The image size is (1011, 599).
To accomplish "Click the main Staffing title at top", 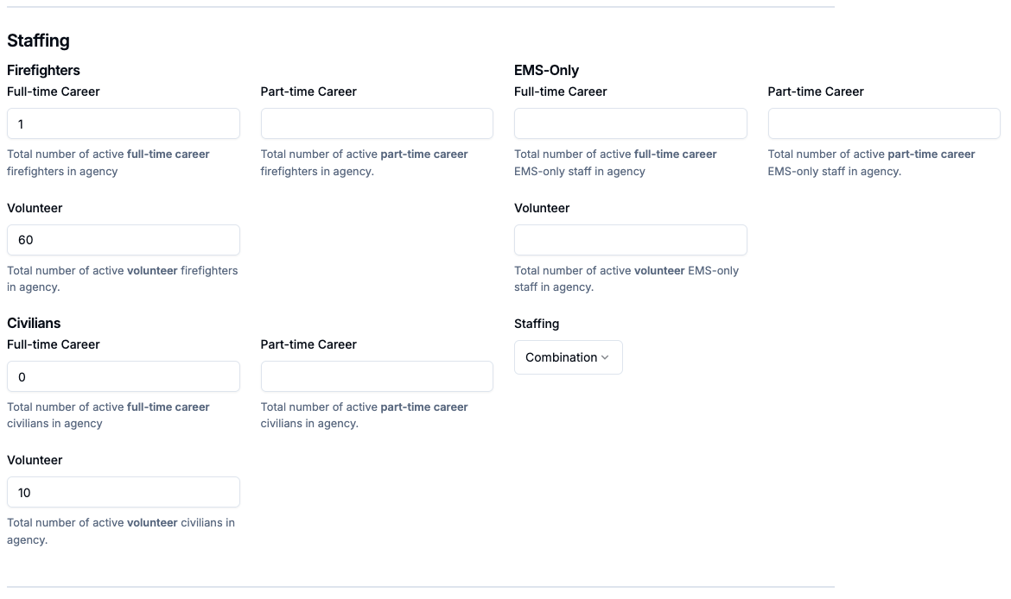I will coord(38,41).
